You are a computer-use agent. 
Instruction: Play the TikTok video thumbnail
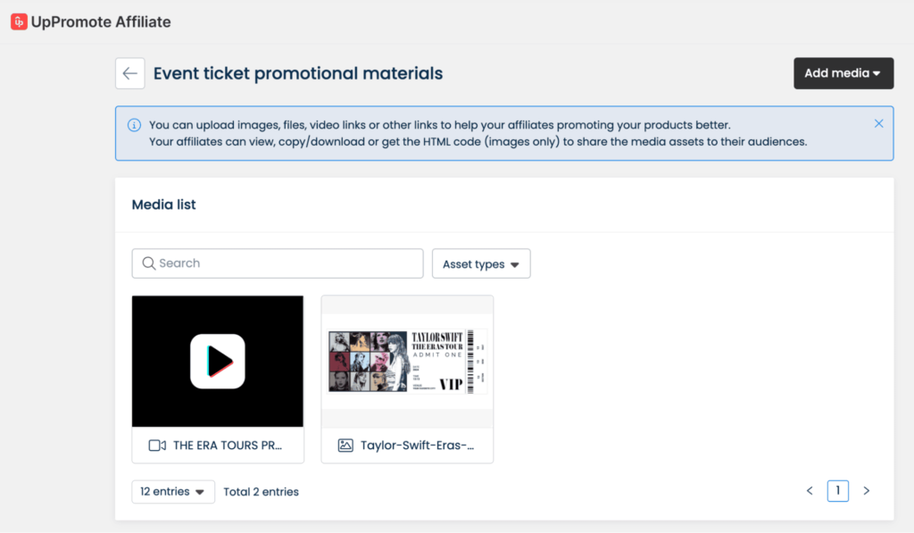click(218, 361)
